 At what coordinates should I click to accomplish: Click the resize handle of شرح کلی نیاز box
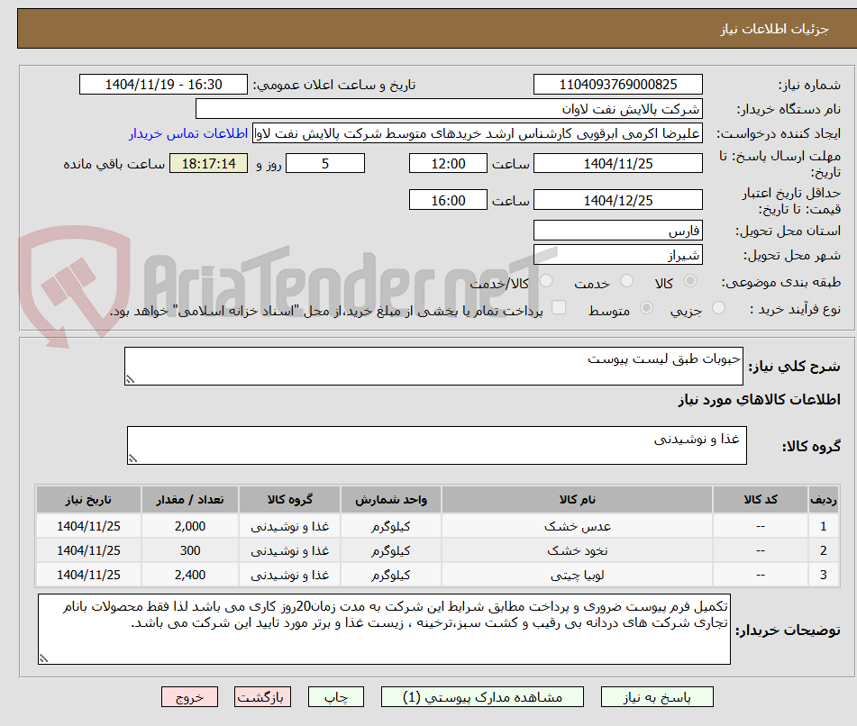tap(130, 379)
